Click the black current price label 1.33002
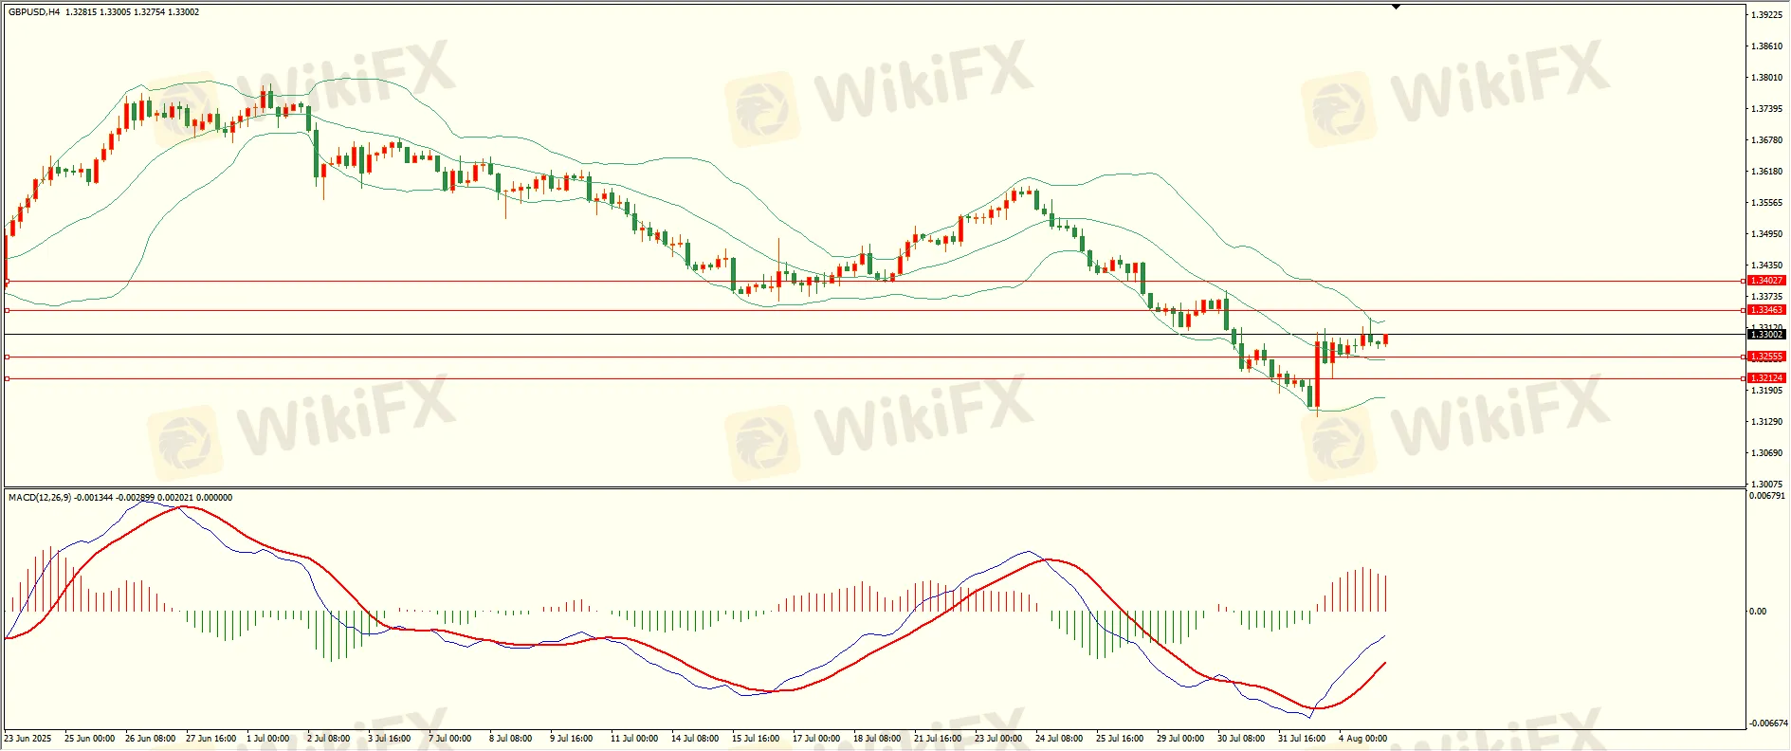 tap(1766, 334)
